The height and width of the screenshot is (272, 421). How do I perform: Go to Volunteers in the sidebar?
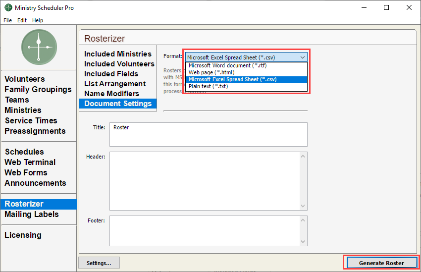(25, 79)
